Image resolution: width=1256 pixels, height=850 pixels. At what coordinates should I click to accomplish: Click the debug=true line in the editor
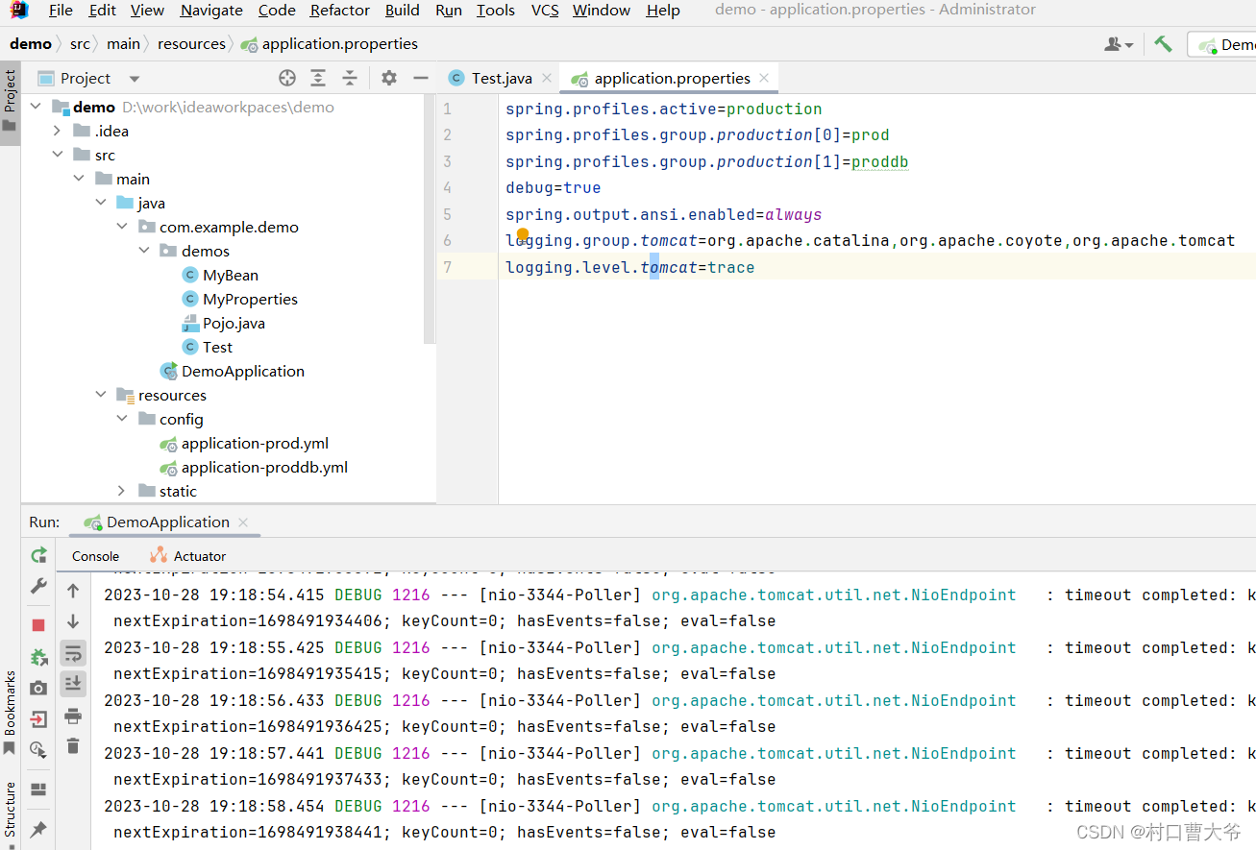click(554, 188)
